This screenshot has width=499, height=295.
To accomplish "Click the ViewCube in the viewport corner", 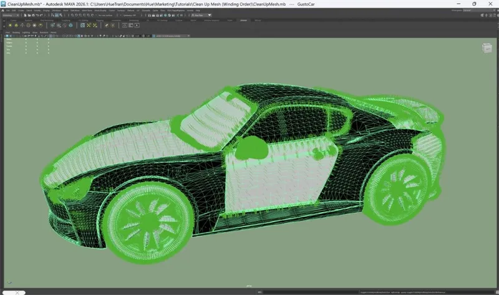I will pos(486,48).
